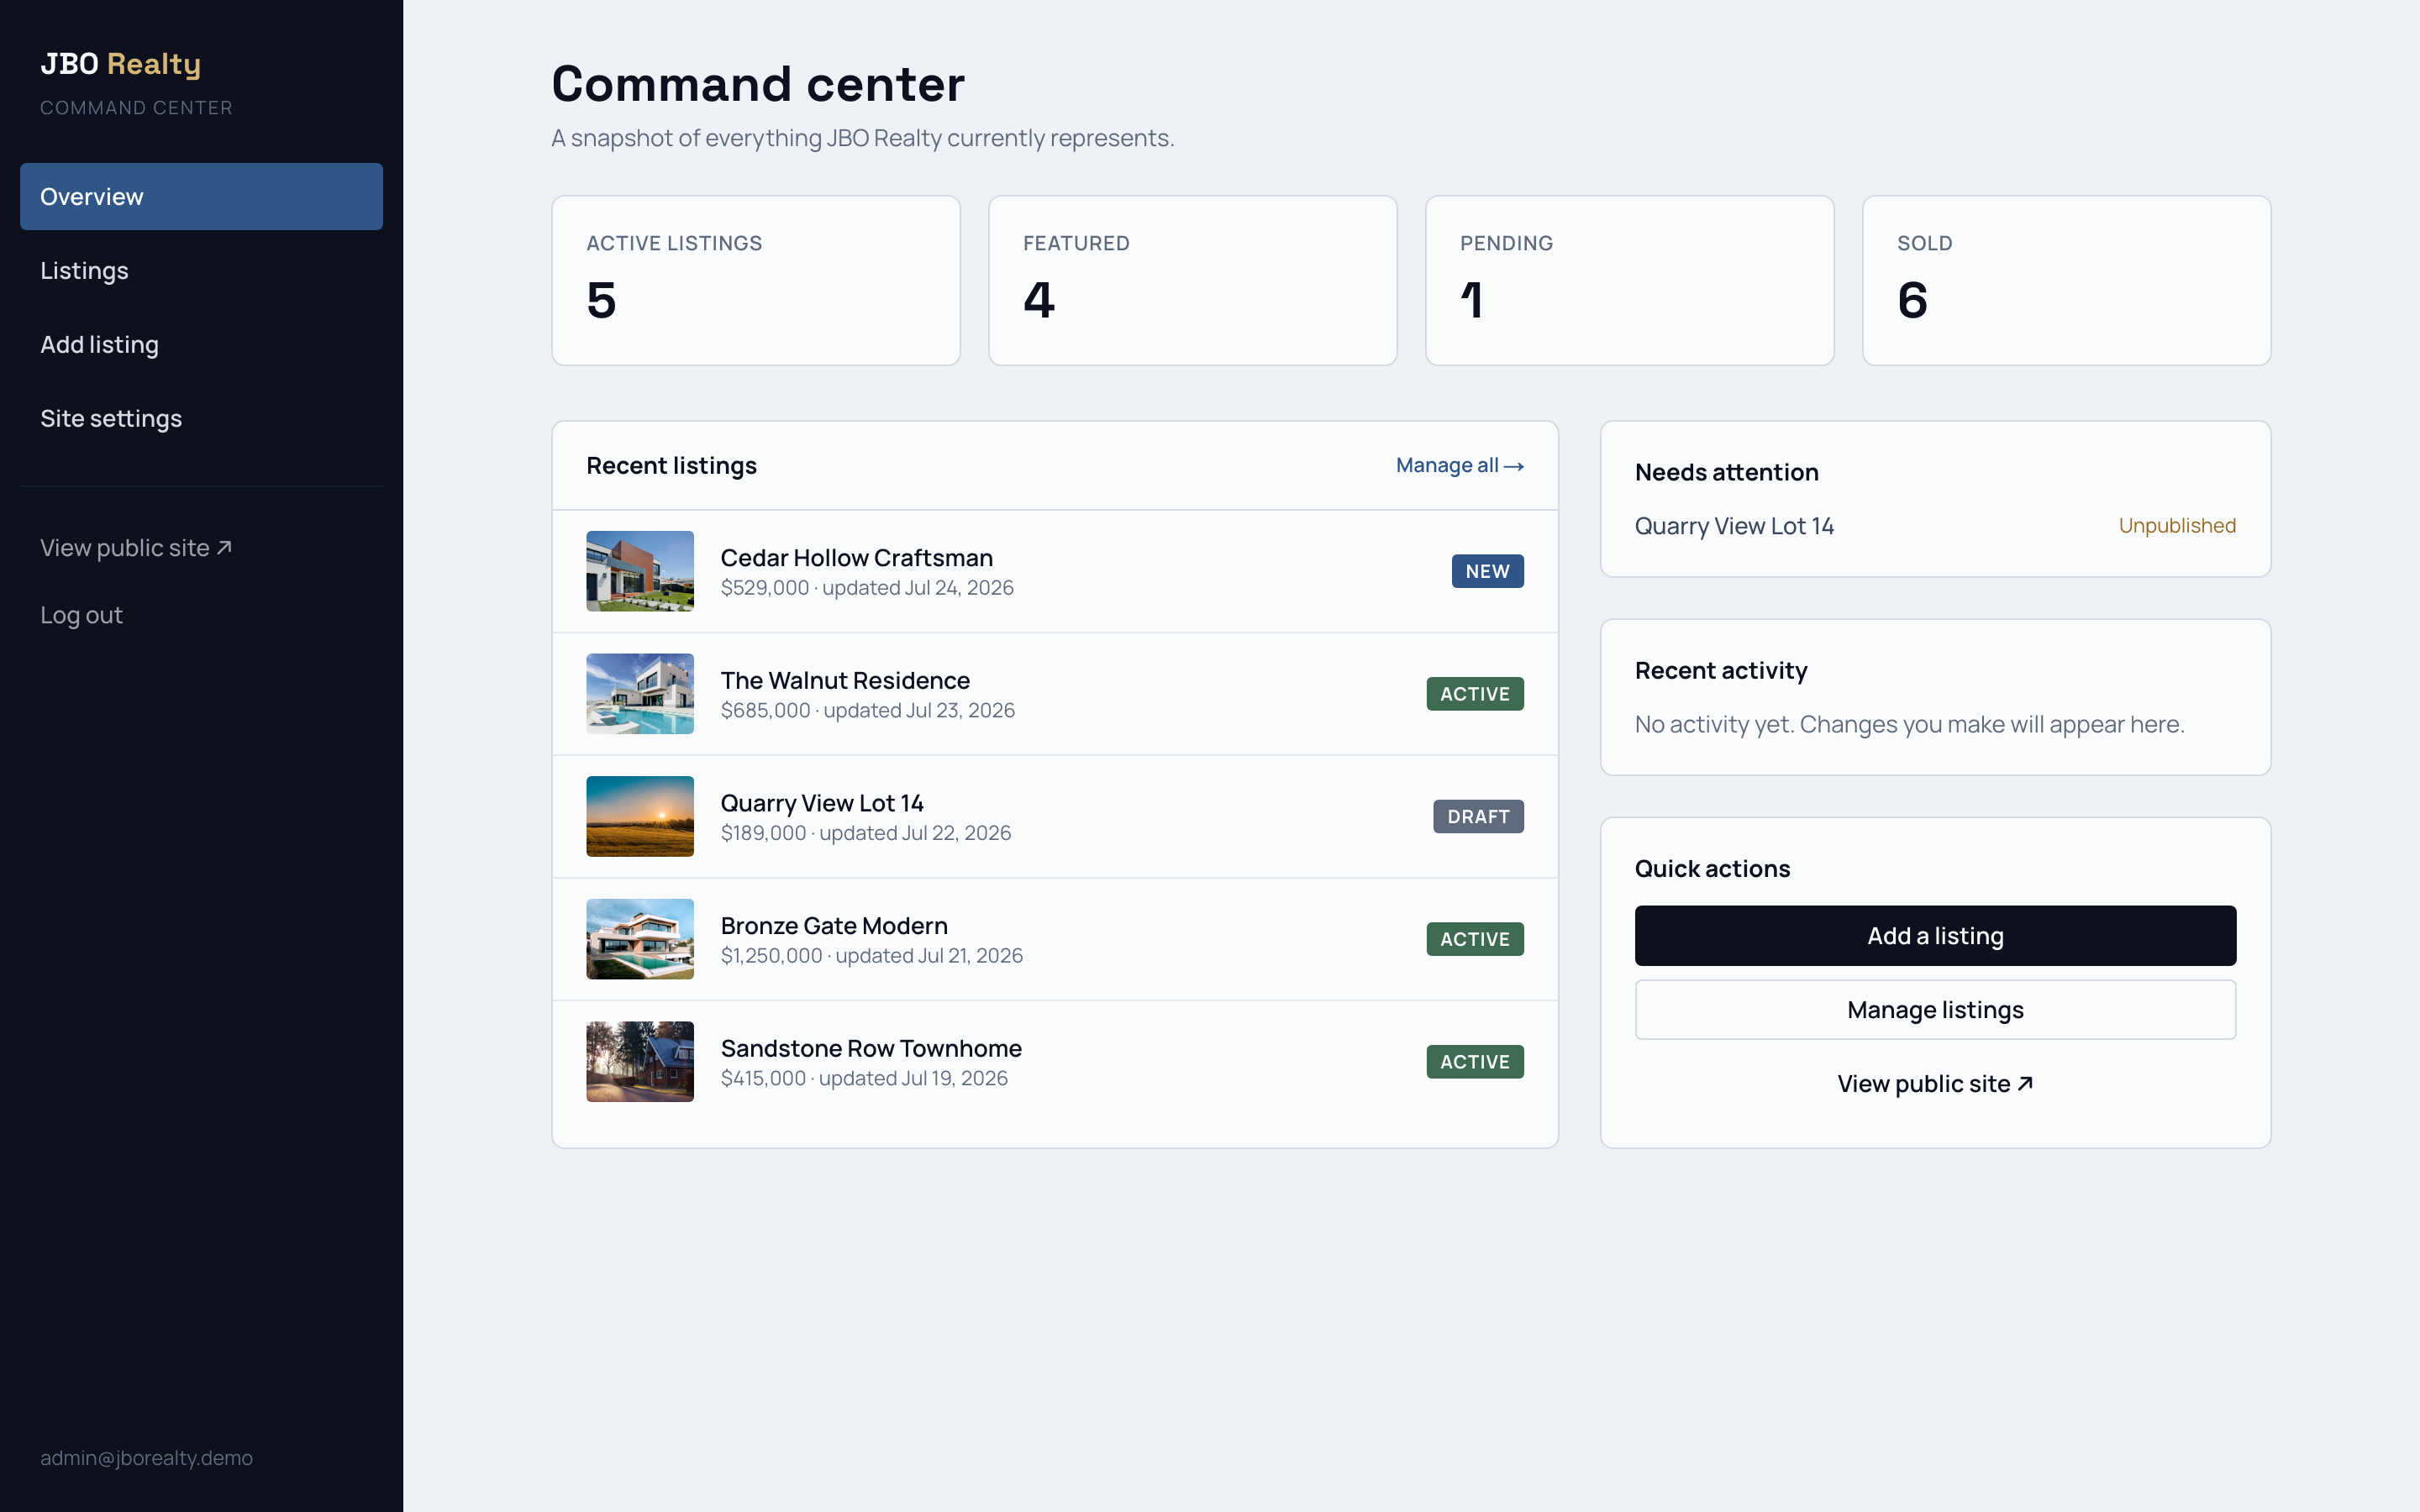Open Cedar Hollow Craftsman thumbnail
This screenshot has height=1512, width=2420.
[640, 571]
